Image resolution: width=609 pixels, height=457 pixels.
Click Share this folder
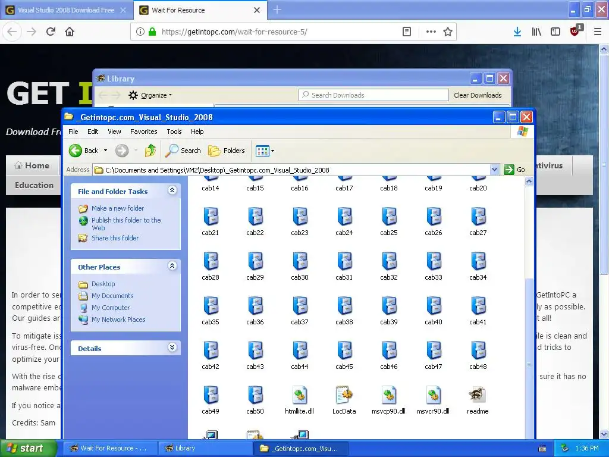115,238
